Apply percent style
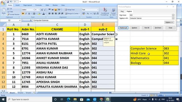 [x=88, y=14]
